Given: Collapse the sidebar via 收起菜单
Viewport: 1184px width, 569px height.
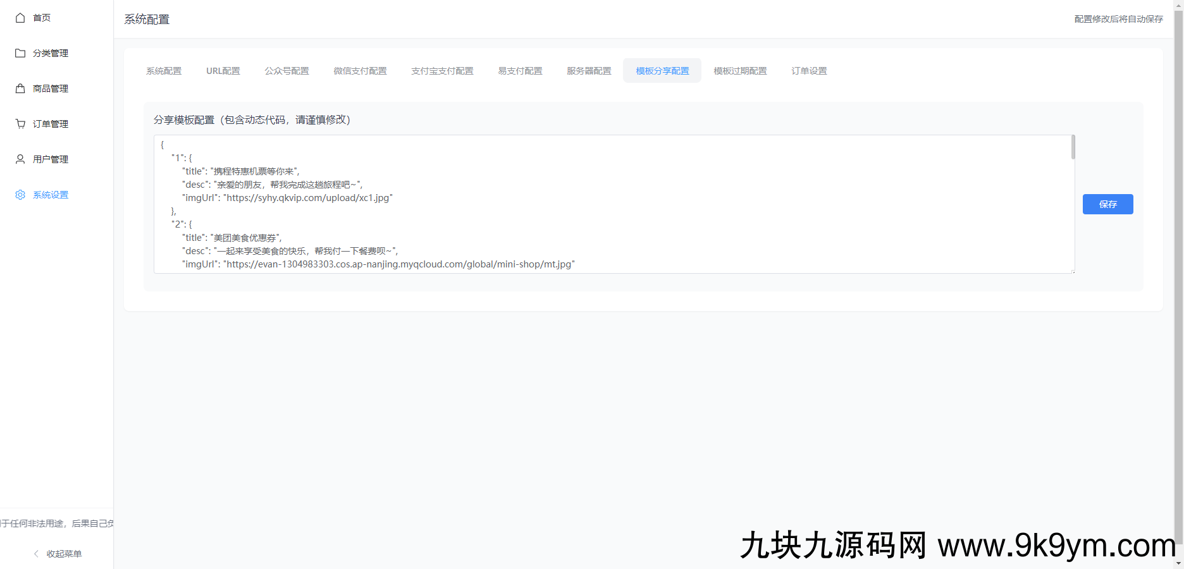Looking at the screenshot, I should point(63,553).
